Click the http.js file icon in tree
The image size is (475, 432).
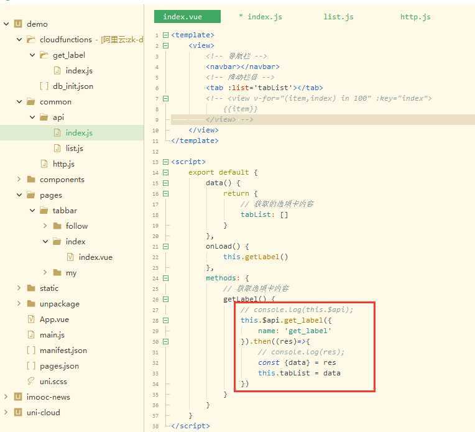(x=44, y=163)
